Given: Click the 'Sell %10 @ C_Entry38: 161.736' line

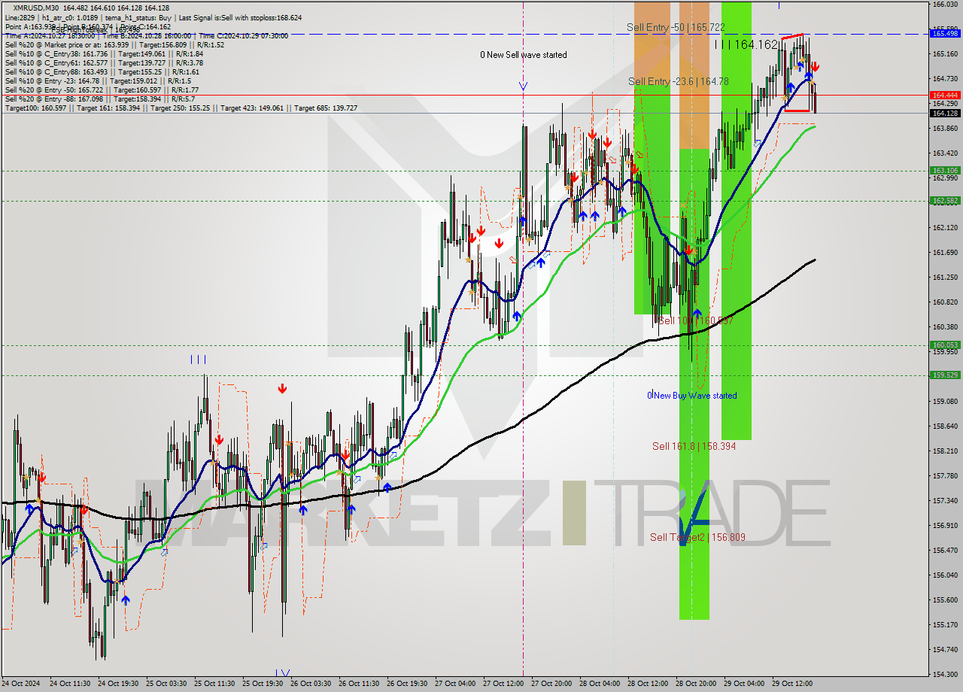Looking at the screenshot, I should [x=104, y=53].
